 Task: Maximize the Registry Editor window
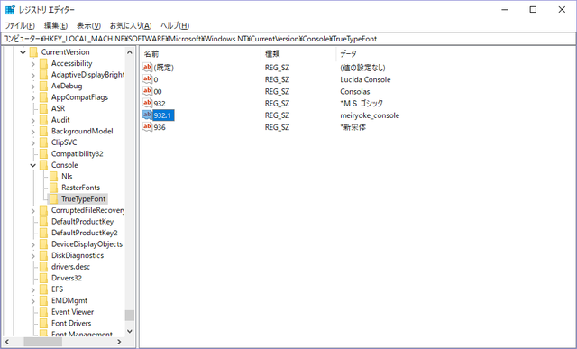[x=533, y=10]
